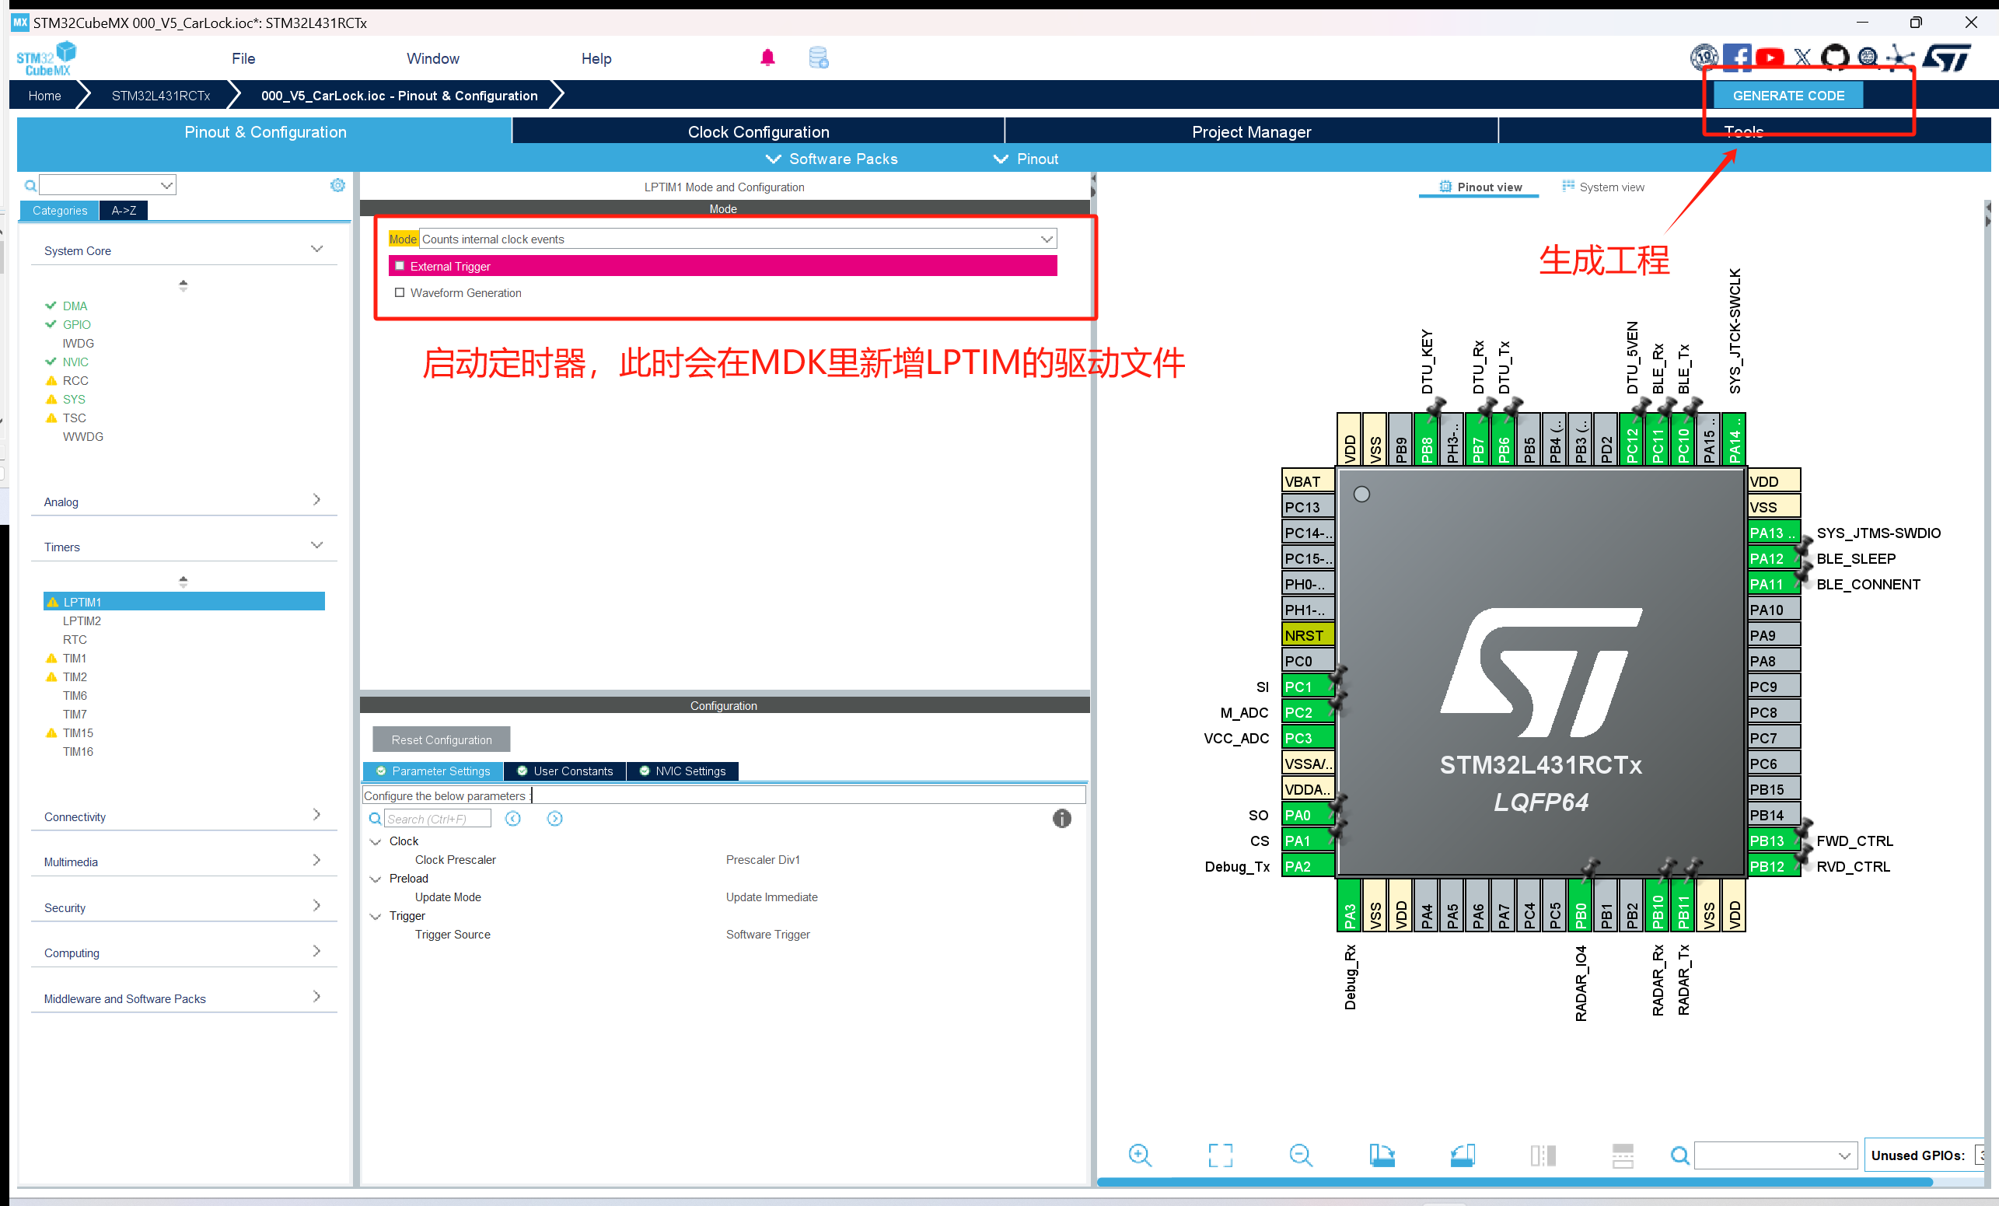Click the STM32CubeMX logo
This screenshot has height=1206, width=1999.
click(46, 58)
